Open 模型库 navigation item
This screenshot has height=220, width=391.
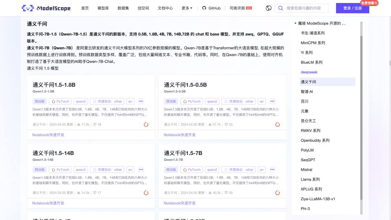point(103,8)
